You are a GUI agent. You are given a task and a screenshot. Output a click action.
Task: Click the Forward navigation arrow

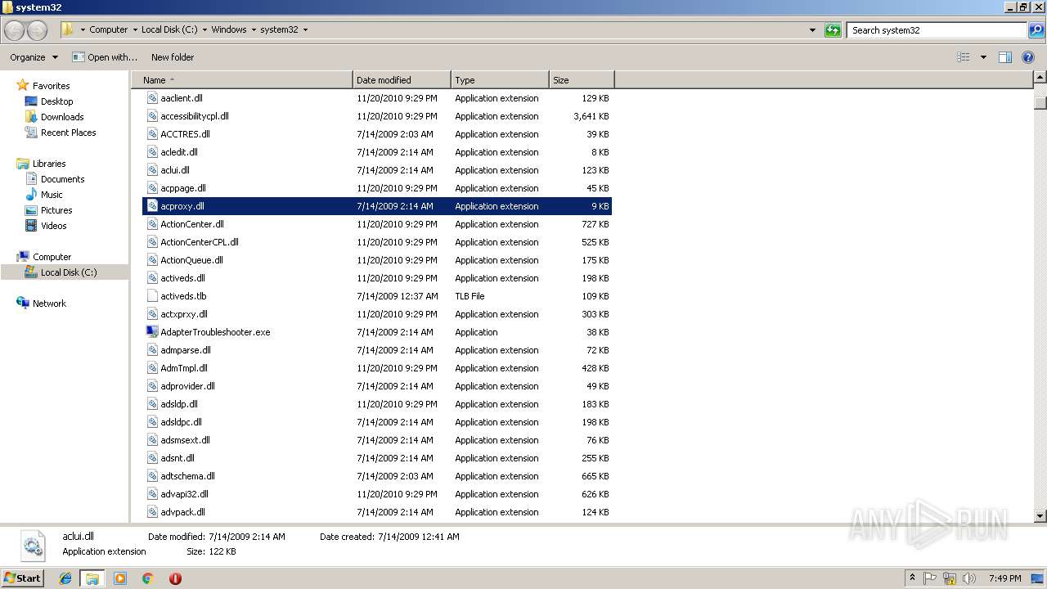(x=38, y=30)
